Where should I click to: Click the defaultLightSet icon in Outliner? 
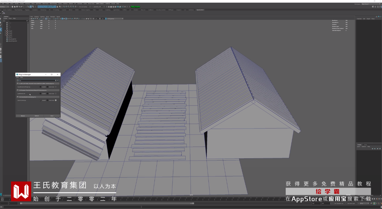pos(7,39)
